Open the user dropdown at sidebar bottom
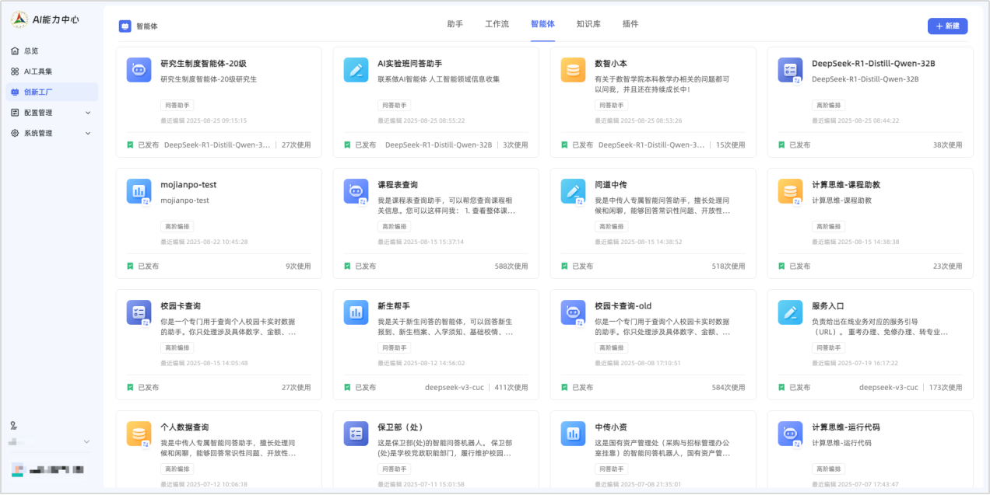 click(86, 441)
